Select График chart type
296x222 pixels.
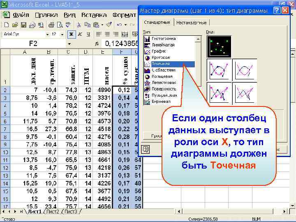(x=169, y=51)
